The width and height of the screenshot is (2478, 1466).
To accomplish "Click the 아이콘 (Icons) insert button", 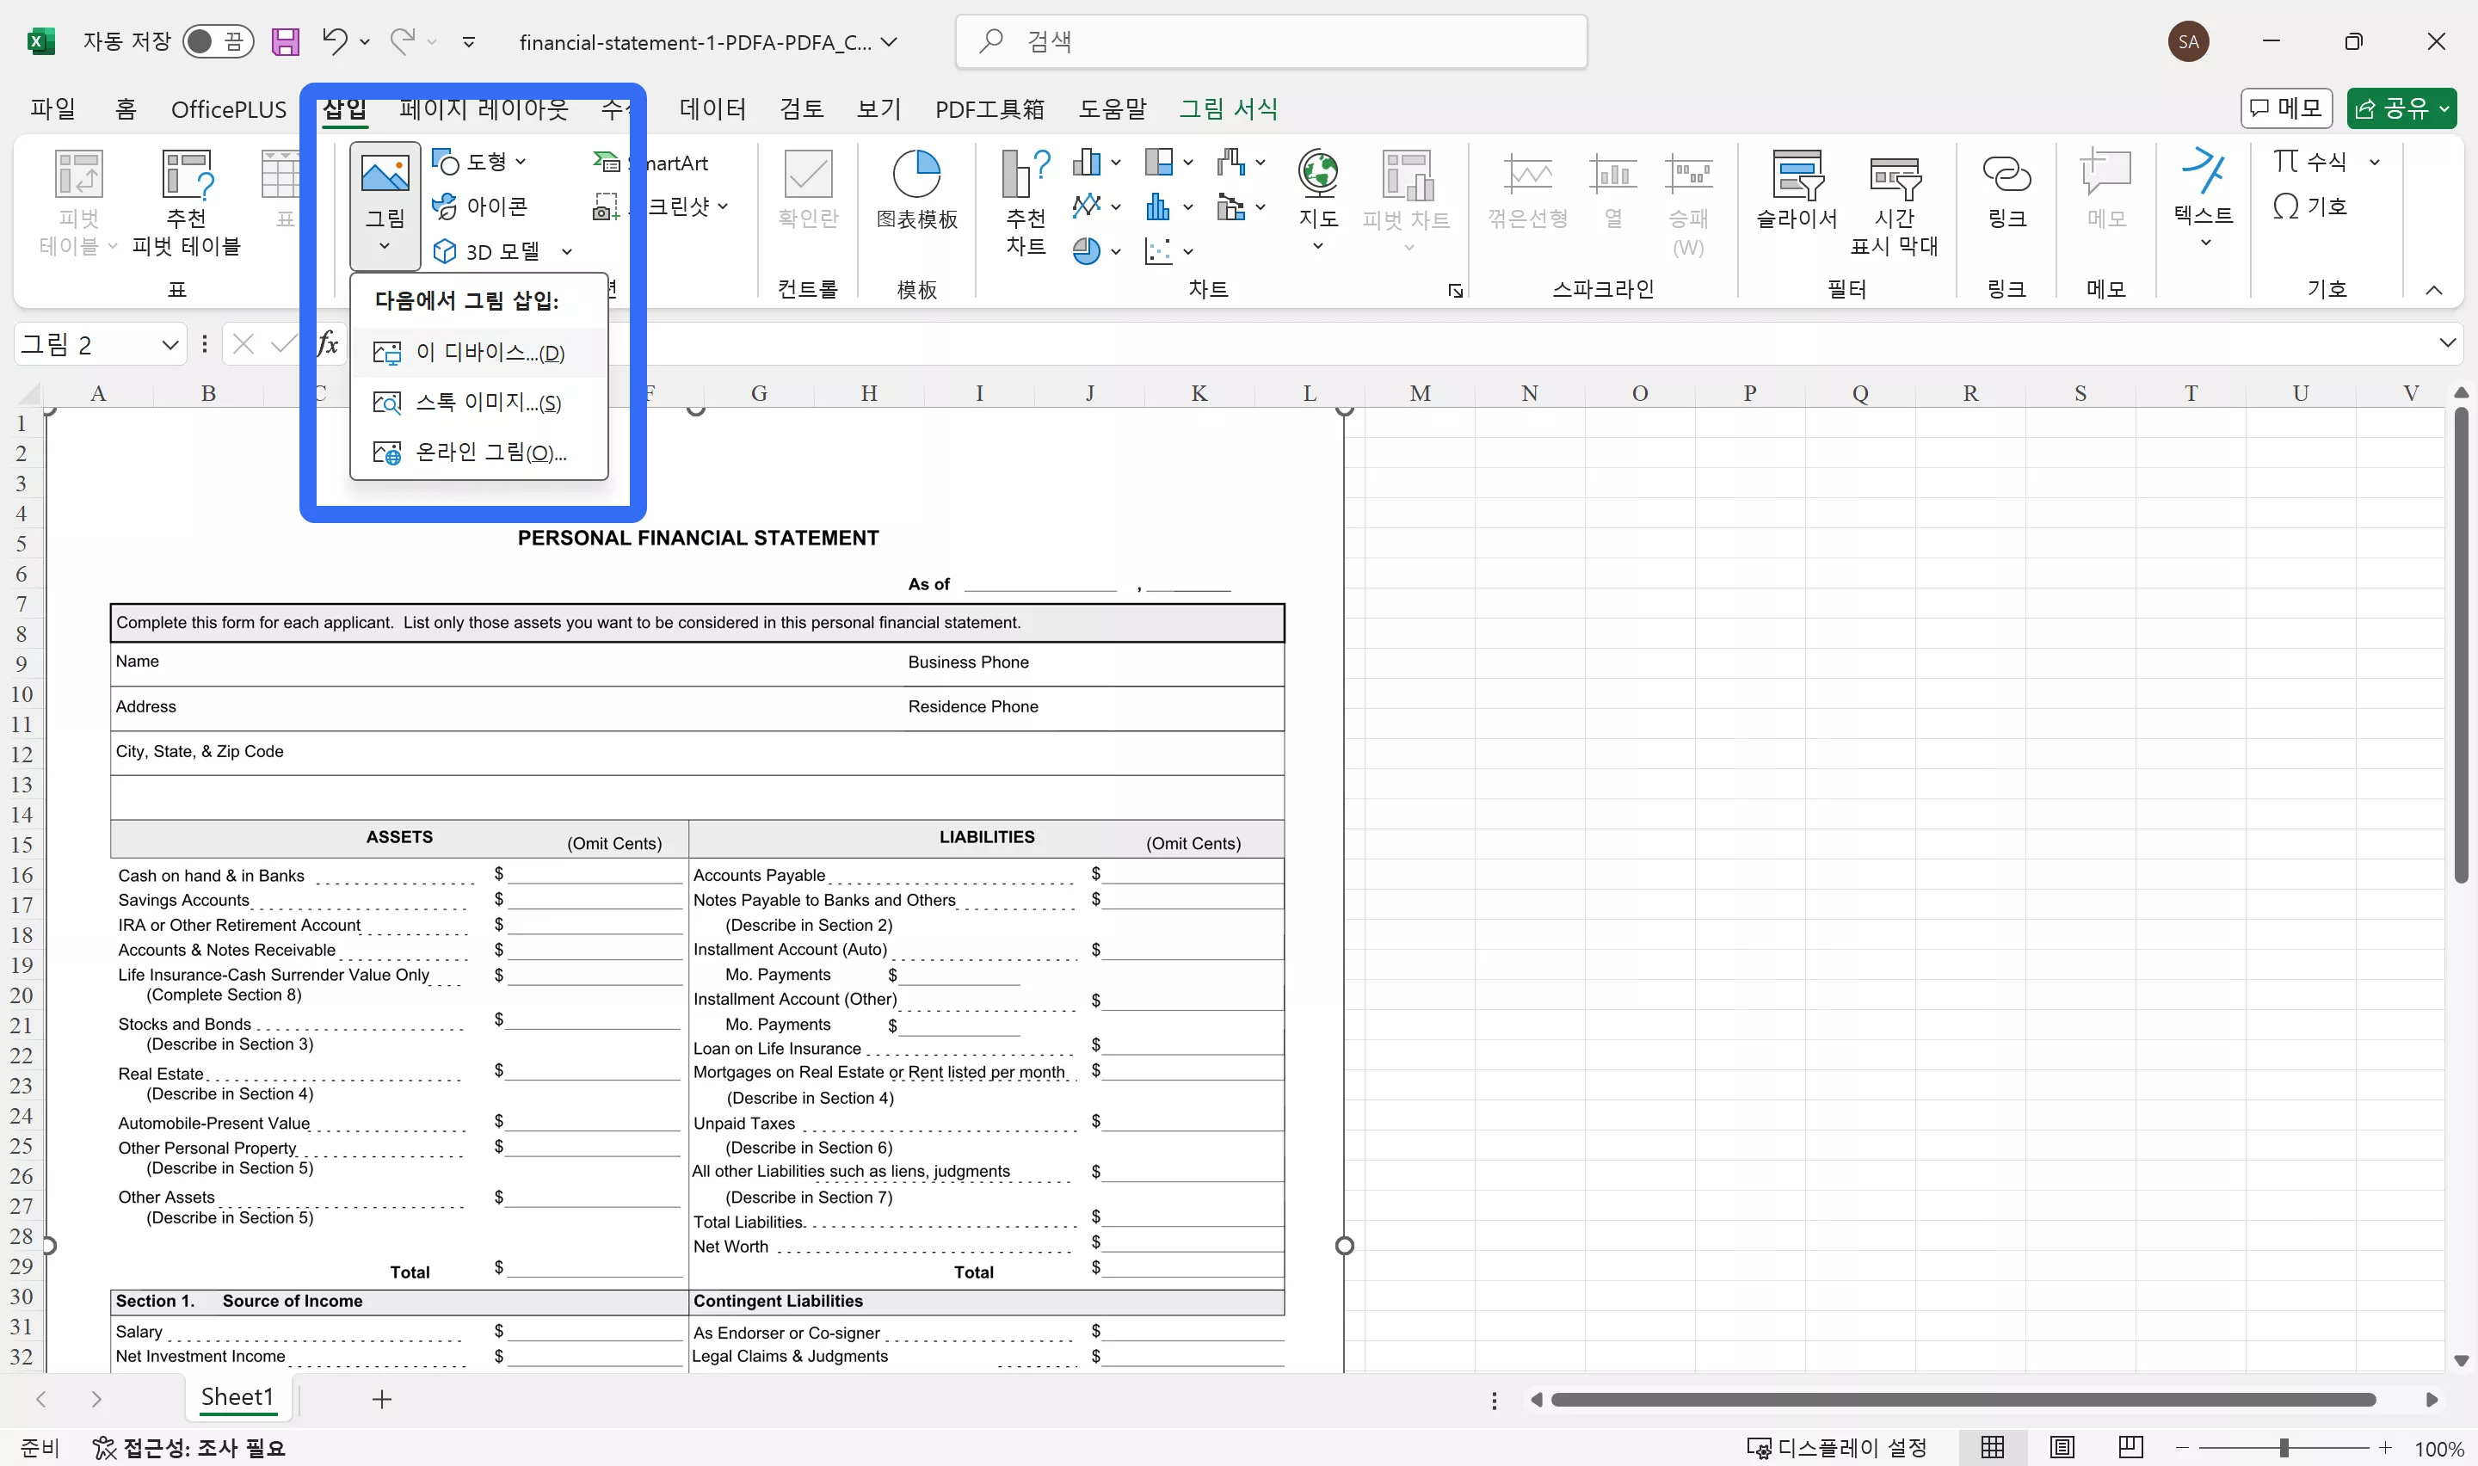I will (480, 206).
